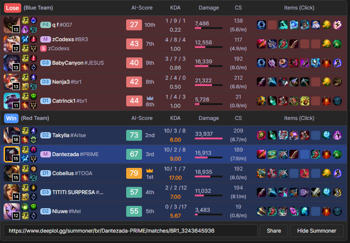The height and width of the screenshot is (243, 350).
Task: Open Niuwe #Mel summoner profile
Action: [66, 211]
